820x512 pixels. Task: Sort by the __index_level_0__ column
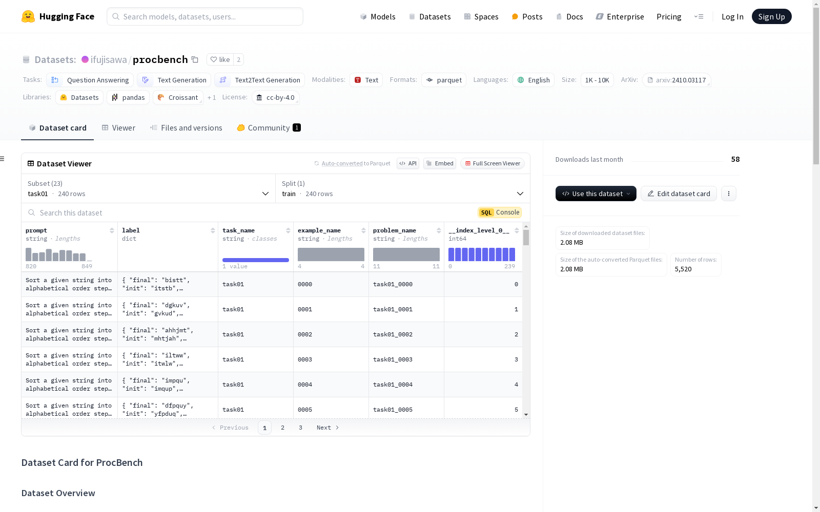point(517,230)
